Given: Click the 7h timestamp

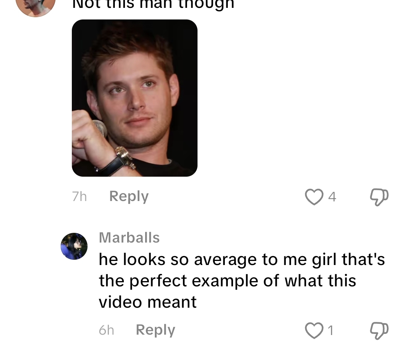Looking at the screenshot, I should (x=79, y=197).
